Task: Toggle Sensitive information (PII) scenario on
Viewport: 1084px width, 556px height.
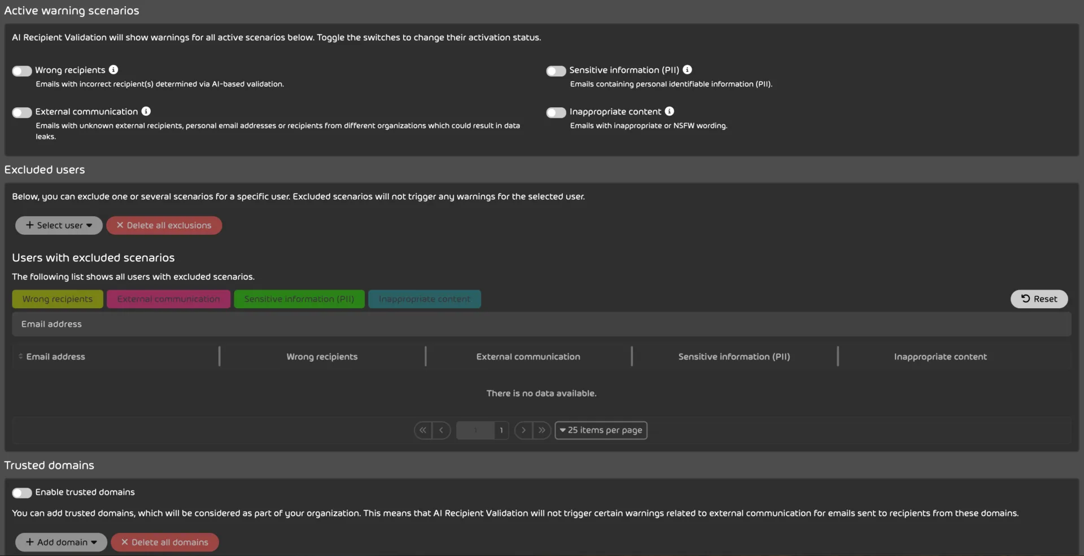Action: tap(556, 71)
